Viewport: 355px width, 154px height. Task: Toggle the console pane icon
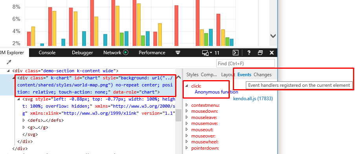(236, 53)
